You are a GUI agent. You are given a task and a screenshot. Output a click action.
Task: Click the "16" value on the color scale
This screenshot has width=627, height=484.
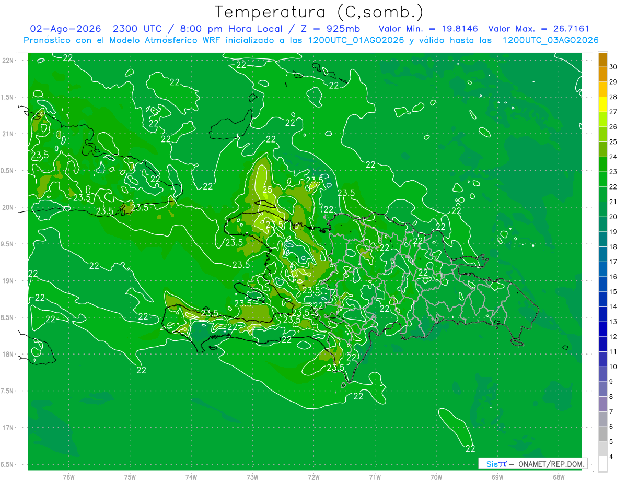613,277
